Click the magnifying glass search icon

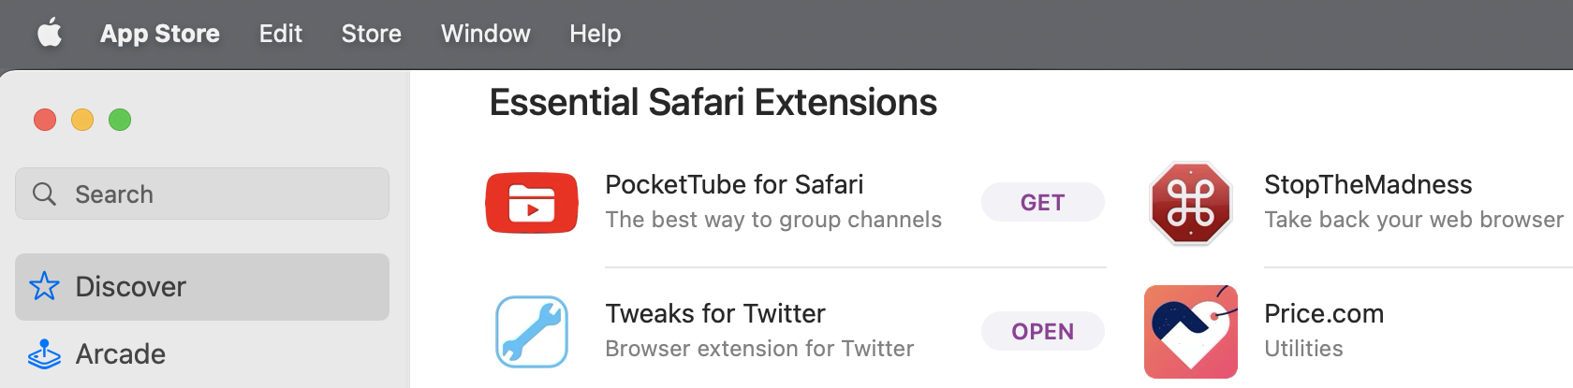click(x=44, y=194)
